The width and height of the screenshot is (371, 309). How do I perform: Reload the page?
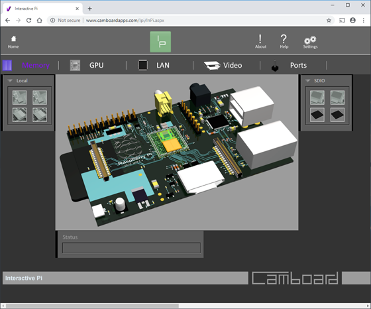[29, 21]
